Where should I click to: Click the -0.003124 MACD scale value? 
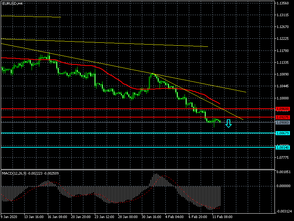[x=284, y=211]
